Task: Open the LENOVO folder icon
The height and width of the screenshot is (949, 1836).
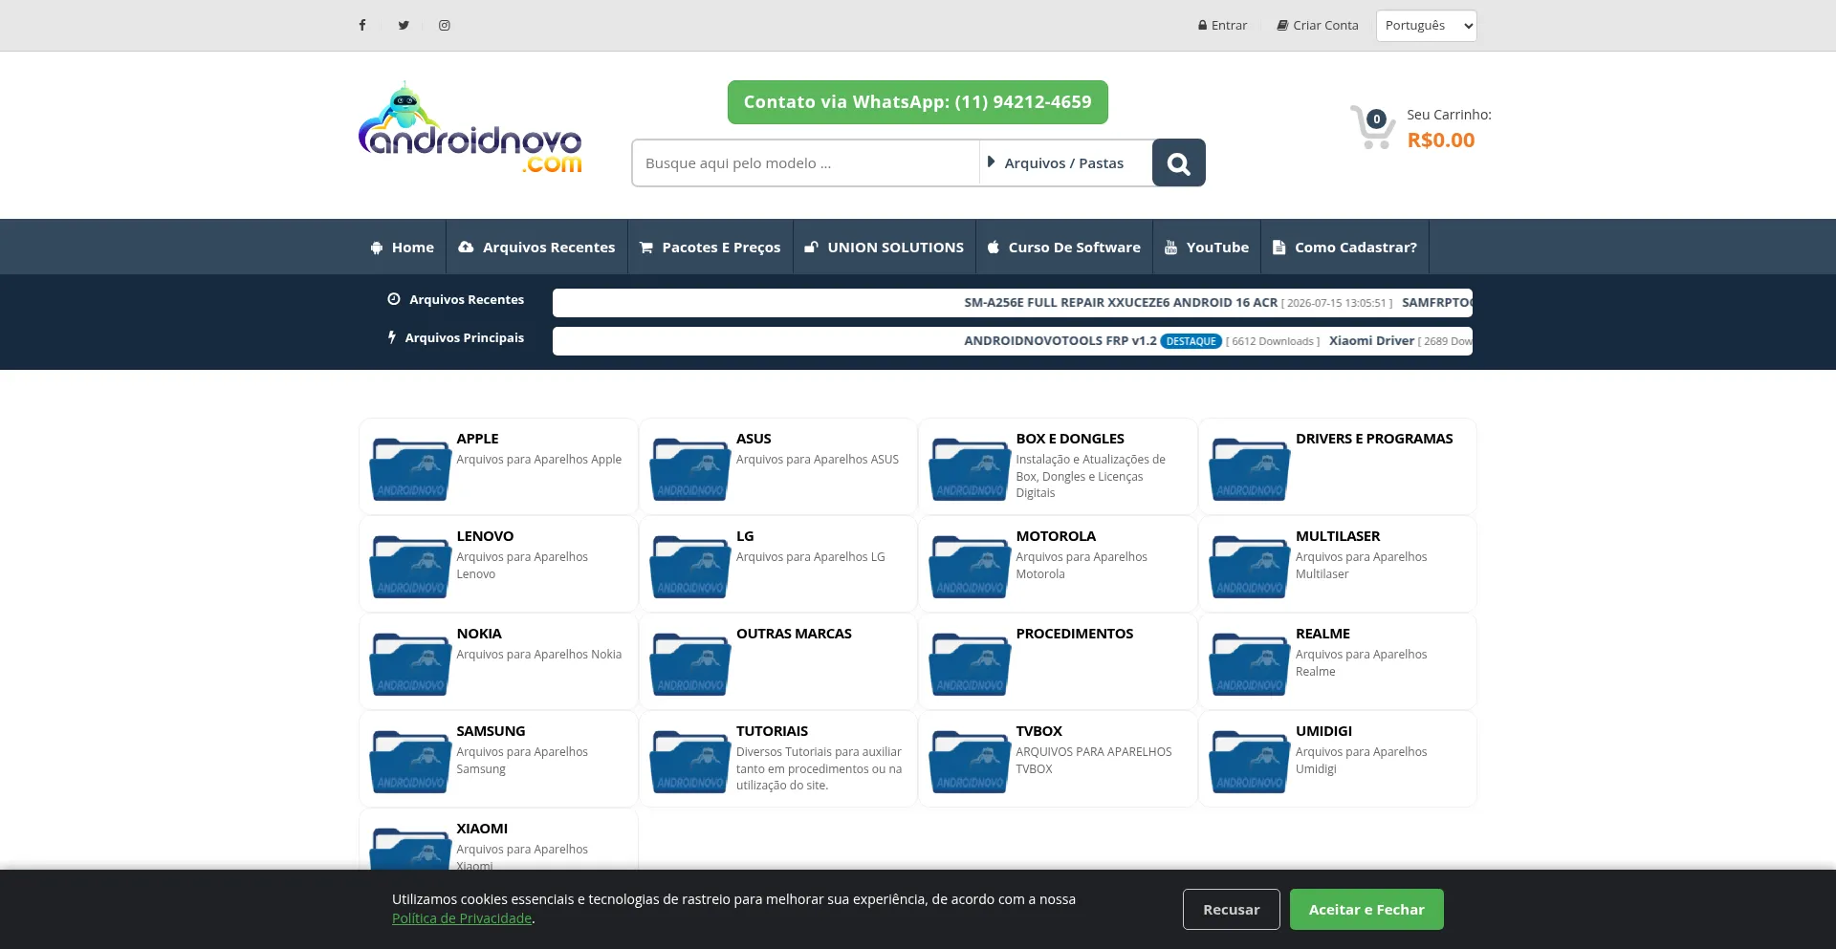Action: click(x=410, y=566)
